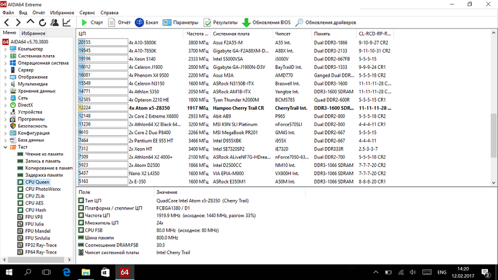Open the Windows Start menu
Viewport: 498px width, 280px height.
pyautogui.click(x=9, y=273)
